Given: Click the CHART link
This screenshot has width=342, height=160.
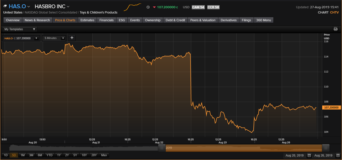Looking at the screenshot, I should pos(323,12).
